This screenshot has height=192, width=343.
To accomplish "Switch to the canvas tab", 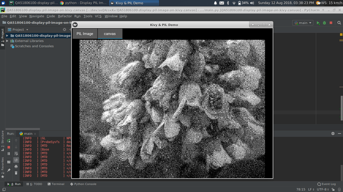I will point(110,33).
